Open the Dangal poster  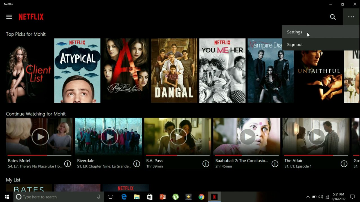[174, 71]
